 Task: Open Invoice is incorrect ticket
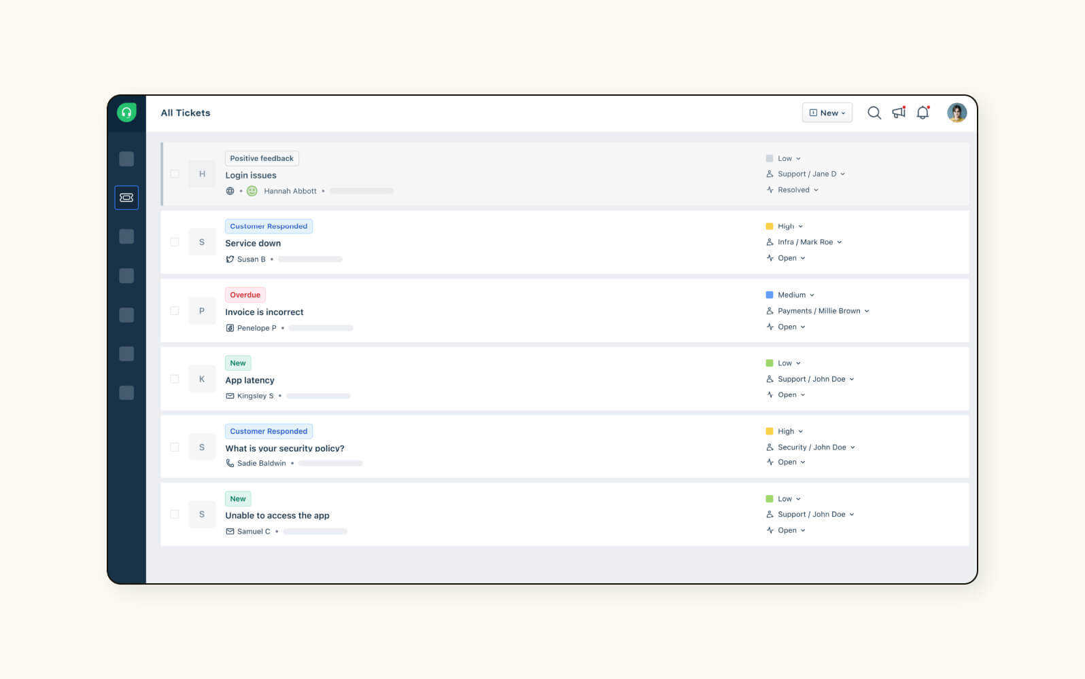tap(264, 312)
